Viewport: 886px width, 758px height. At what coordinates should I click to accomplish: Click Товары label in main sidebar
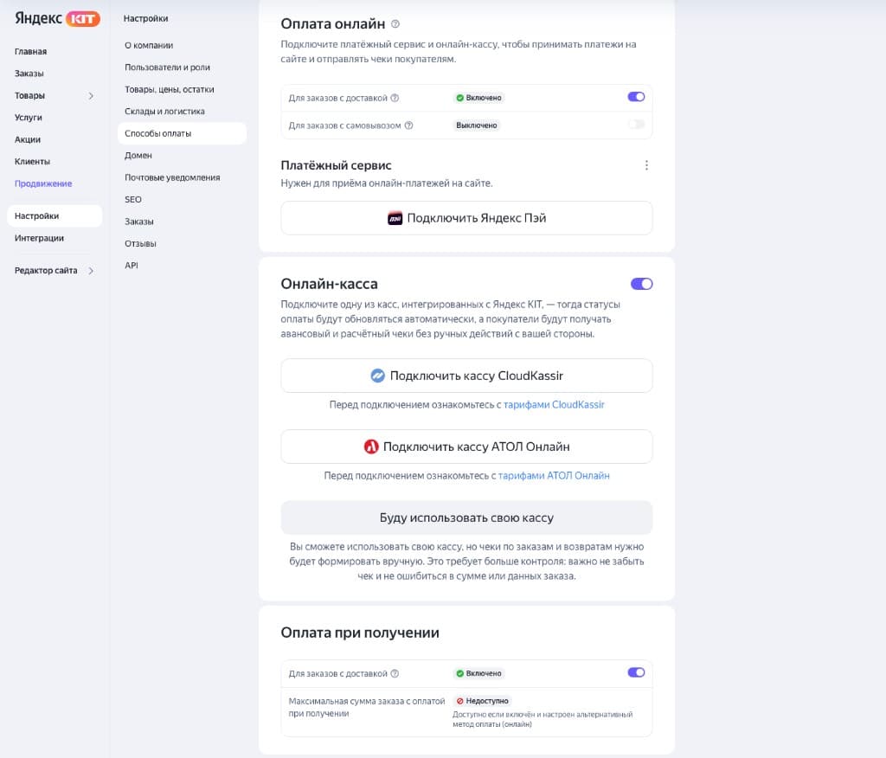[x=29, y=95]
